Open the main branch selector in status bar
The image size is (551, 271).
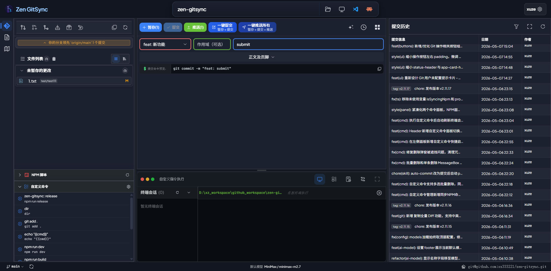(15, 267)
